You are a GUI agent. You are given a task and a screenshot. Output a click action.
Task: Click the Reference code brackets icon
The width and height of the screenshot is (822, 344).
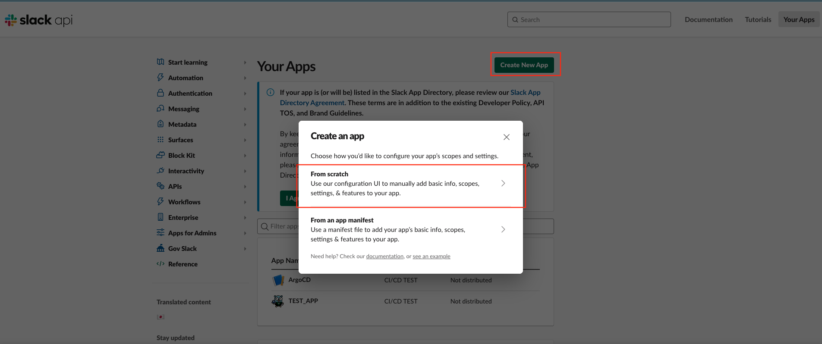tap(161, 264)
